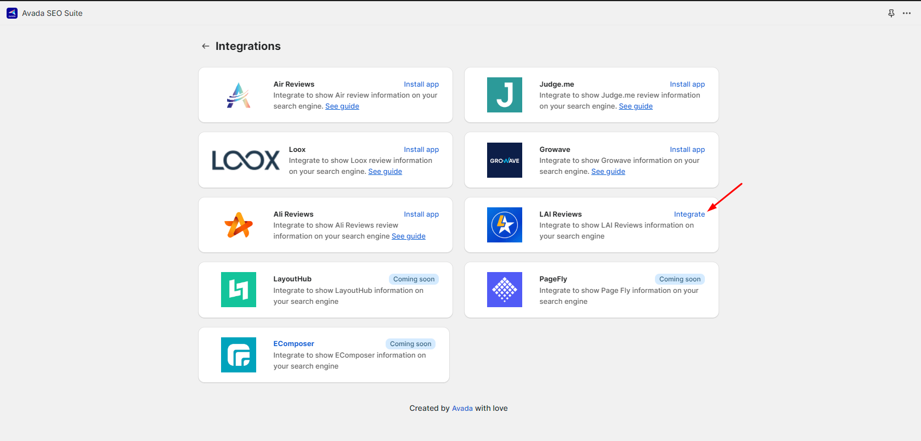Click the PageFly title text

tap(553, 279)
